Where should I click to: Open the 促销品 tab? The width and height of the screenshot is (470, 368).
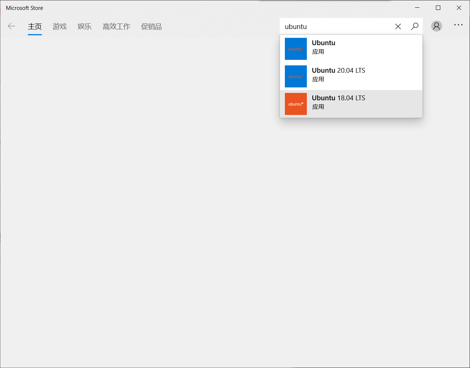(151, 26)
